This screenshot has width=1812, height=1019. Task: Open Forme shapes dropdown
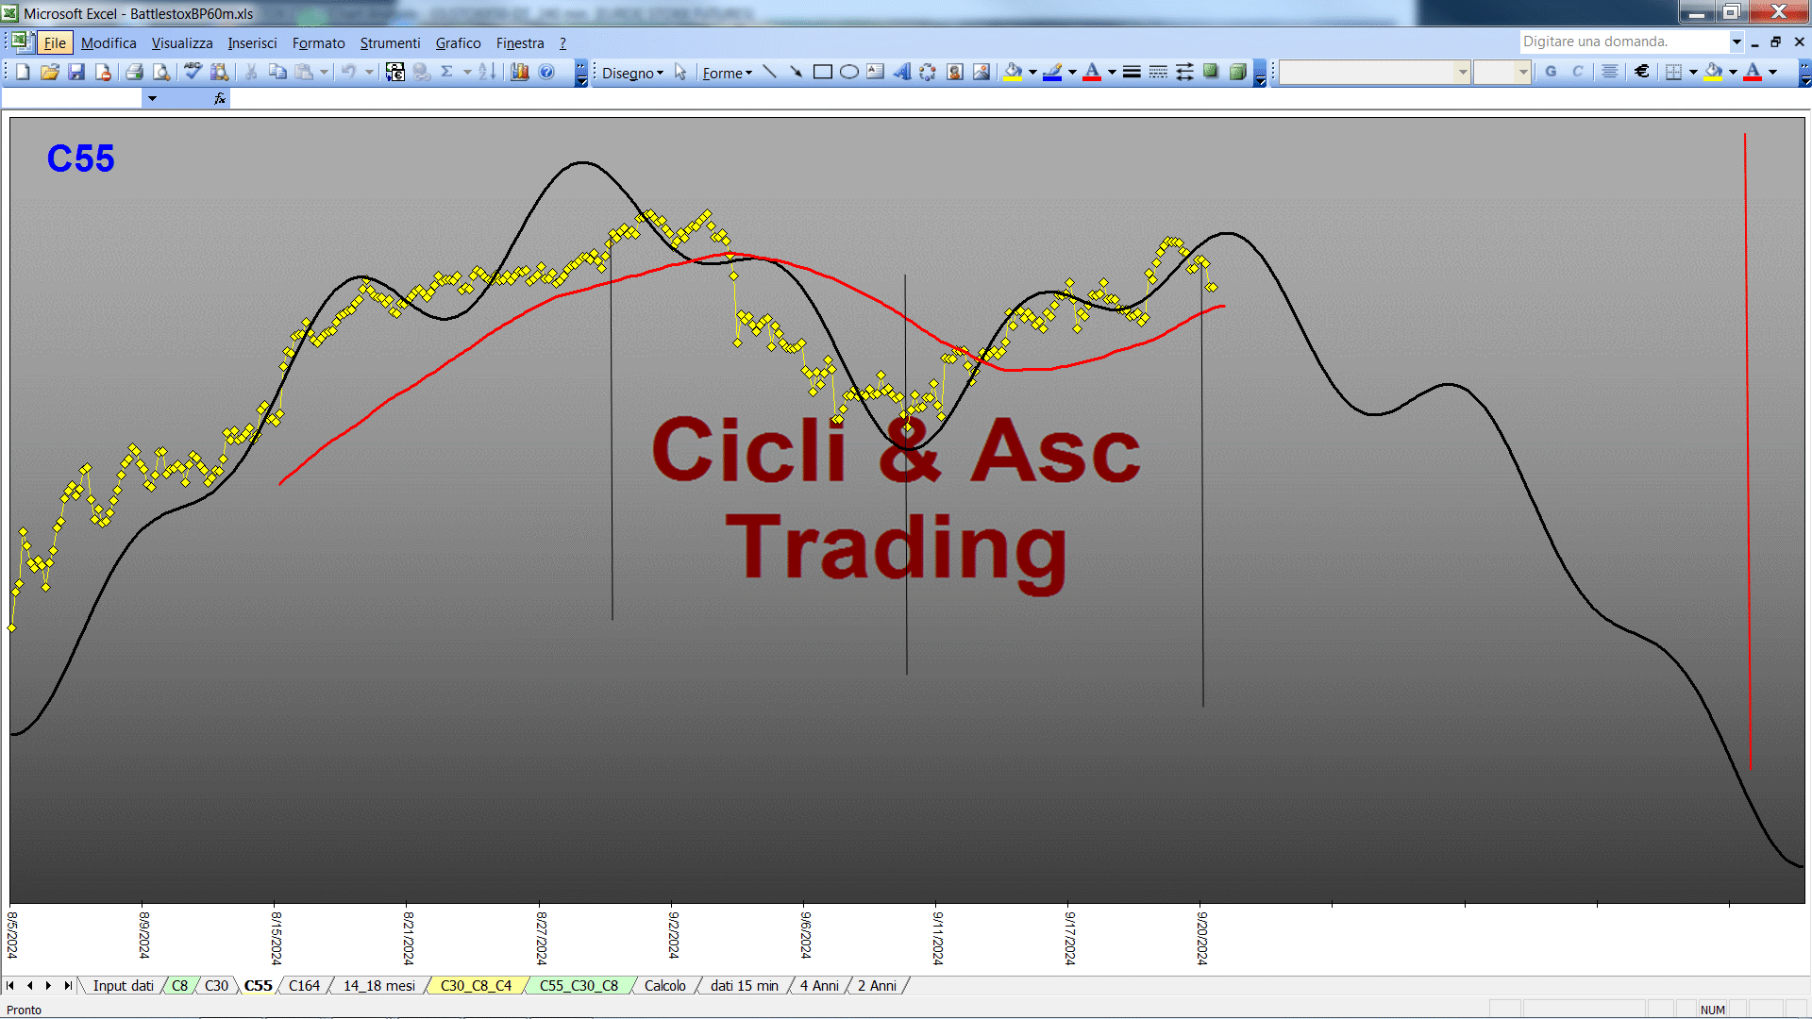[x=728, y=73]
